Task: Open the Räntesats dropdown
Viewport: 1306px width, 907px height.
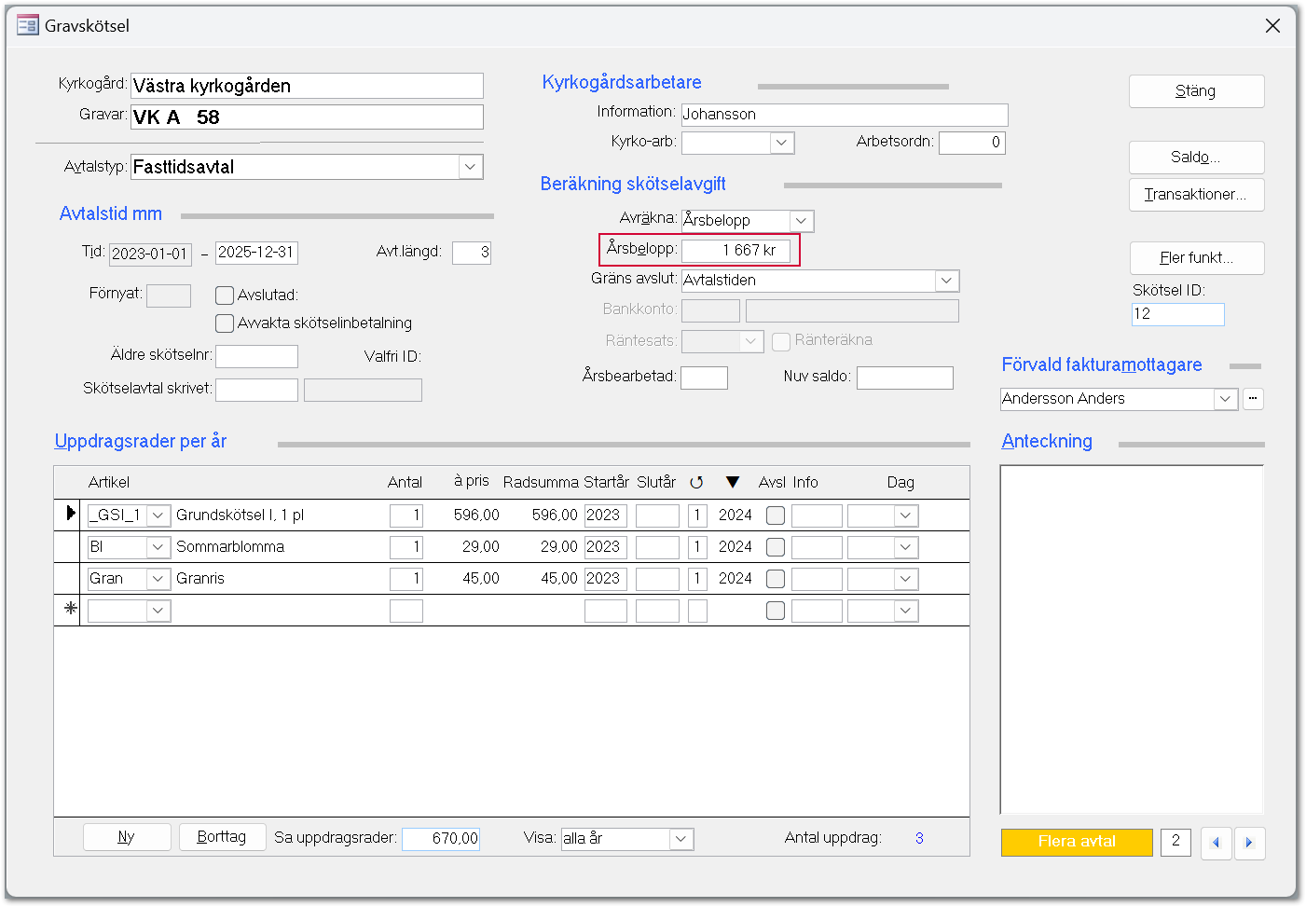Action: [x=751, y=341]
